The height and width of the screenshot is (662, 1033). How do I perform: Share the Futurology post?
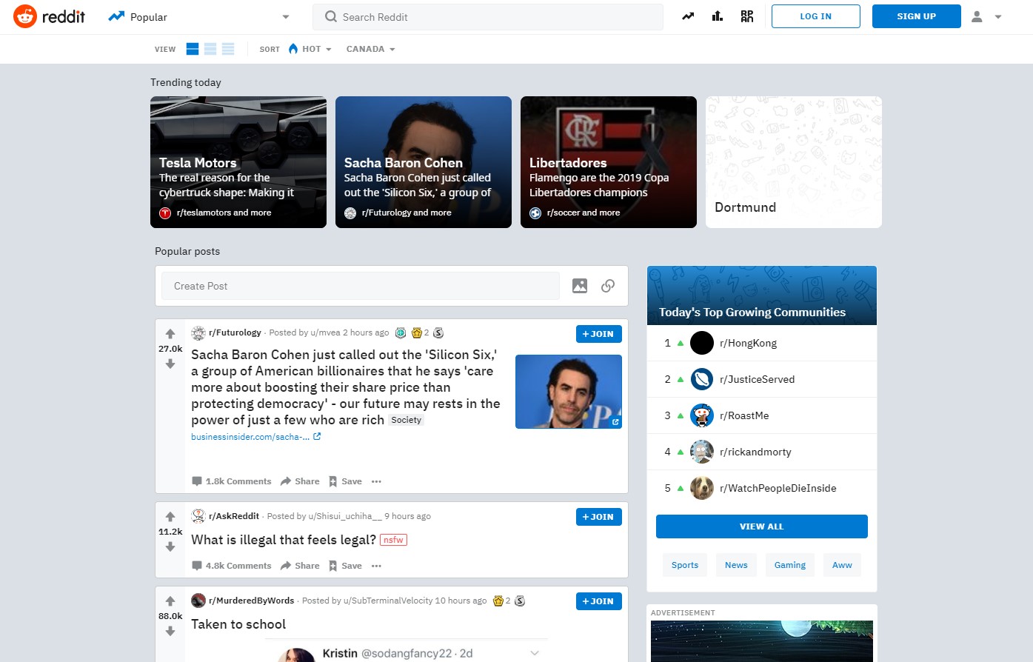pyautogui.click(x=300, y=481)
